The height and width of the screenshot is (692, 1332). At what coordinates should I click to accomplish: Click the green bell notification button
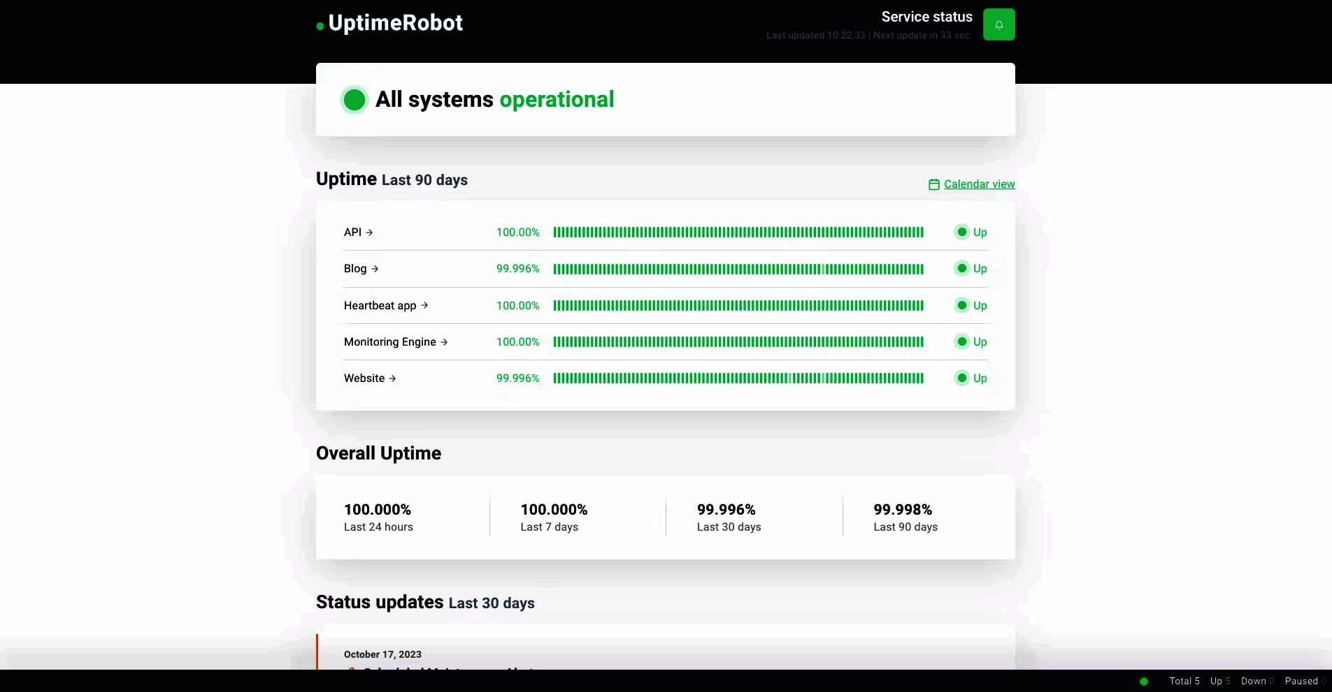click(998, 24)
